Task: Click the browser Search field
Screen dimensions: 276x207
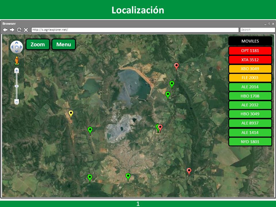Action: pyautogui.click(x=258, y=30)
